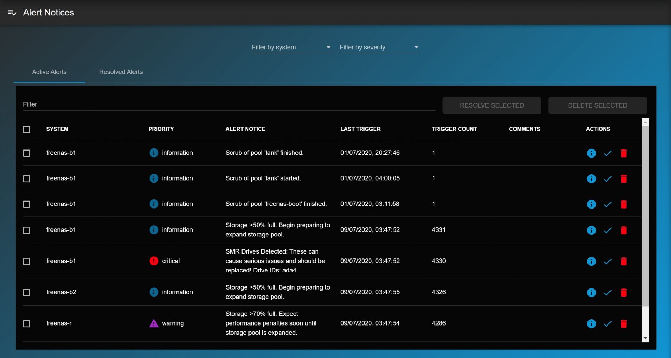Check the box for 'freenas-boot' scrub row
This screenshot has width=671, height=358.
[x=27, y=204]
